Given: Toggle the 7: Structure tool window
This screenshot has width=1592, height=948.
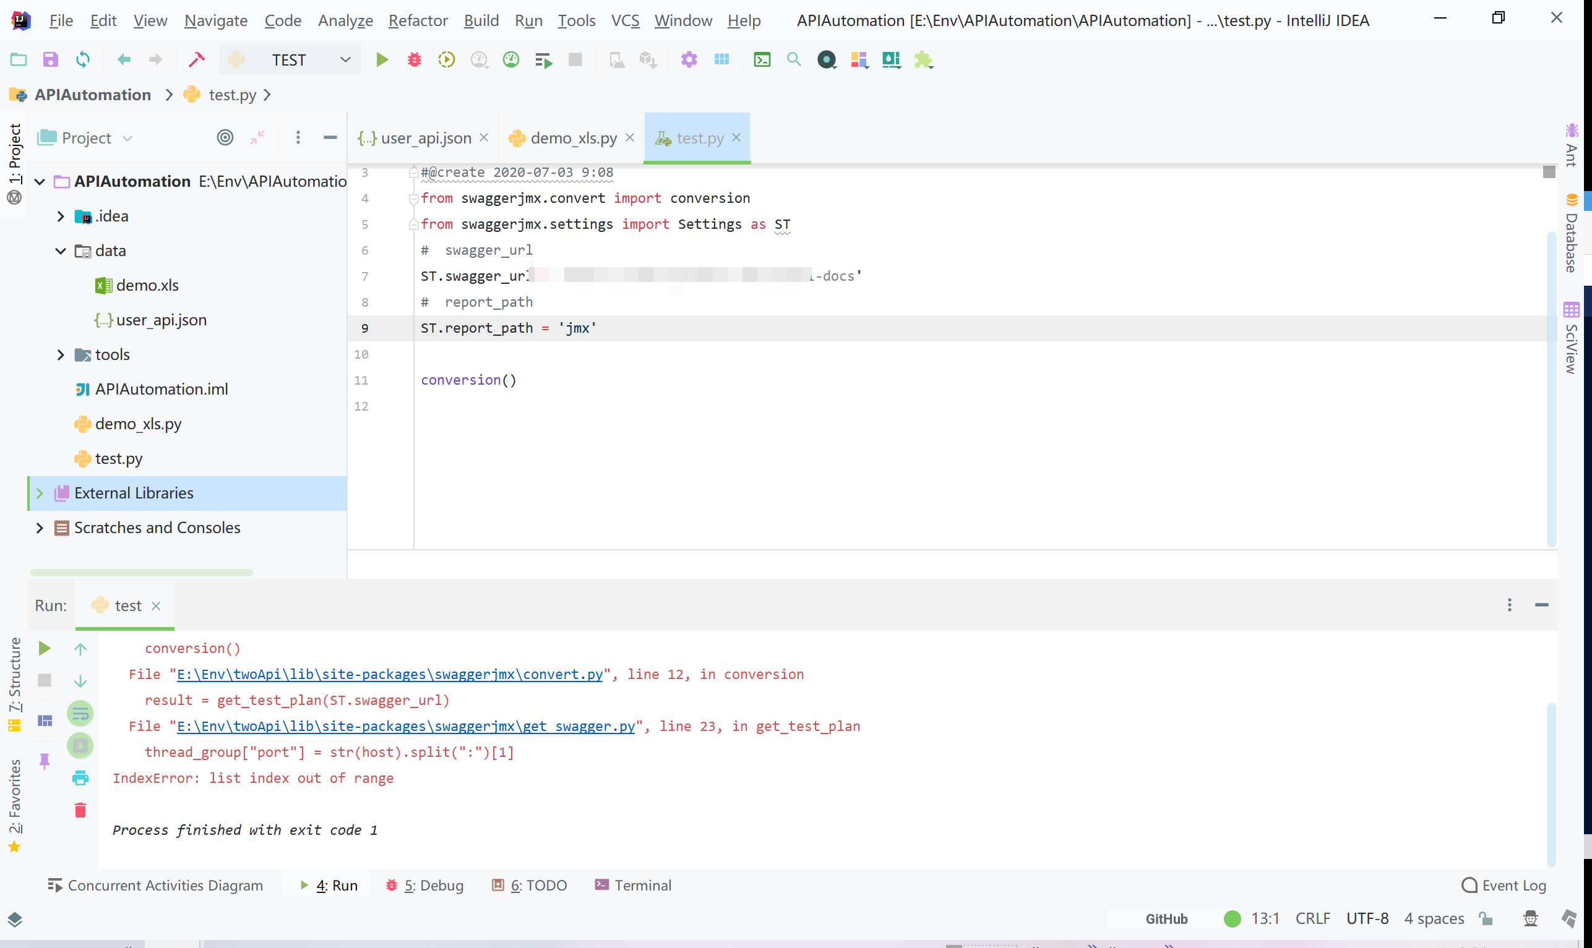Looking at the screenshot, I should 14,685.
